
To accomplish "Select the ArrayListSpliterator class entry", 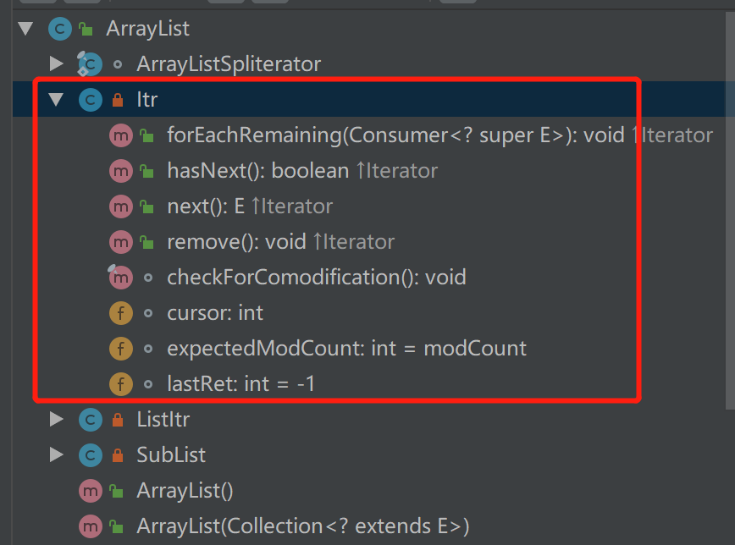I will coord(229,63).
